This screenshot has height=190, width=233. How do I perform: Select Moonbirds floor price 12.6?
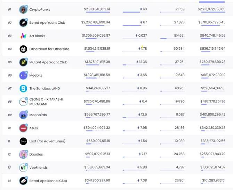coord(143,114)
